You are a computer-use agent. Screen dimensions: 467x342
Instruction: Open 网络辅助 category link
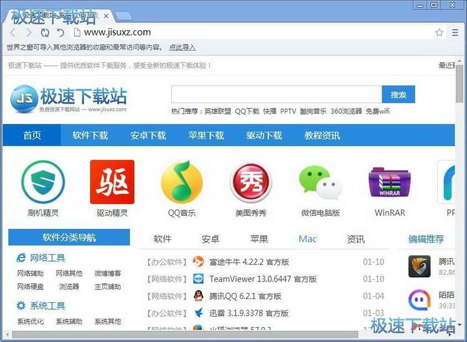(x=31, y=273)
